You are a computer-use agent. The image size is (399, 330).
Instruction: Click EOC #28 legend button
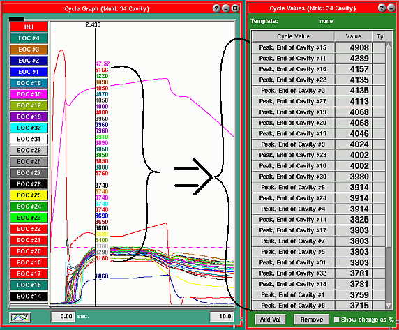click(x=29, y=161)
